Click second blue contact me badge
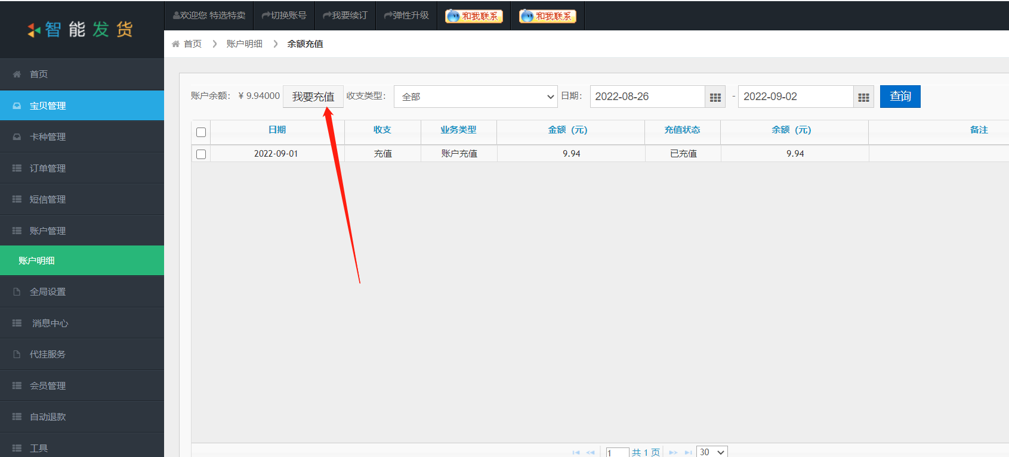 coord(547,16)
